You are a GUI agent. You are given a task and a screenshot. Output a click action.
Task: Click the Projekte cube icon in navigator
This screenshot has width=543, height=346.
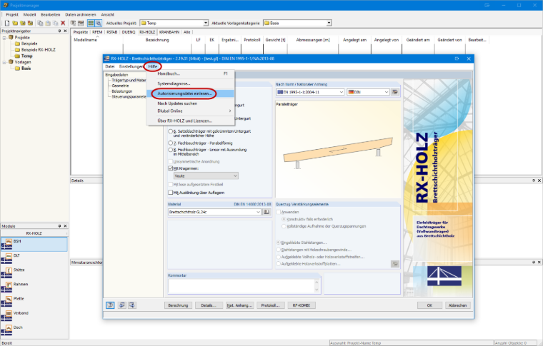tap(11, 37)
